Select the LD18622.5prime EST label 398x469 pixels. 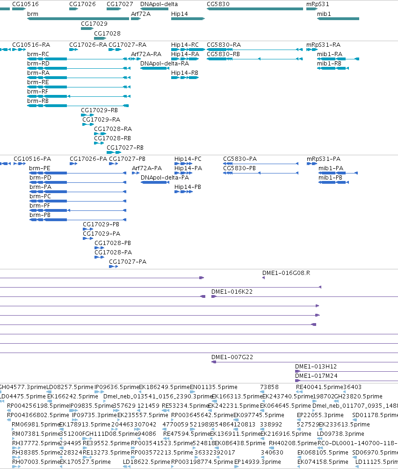(147, 462)
